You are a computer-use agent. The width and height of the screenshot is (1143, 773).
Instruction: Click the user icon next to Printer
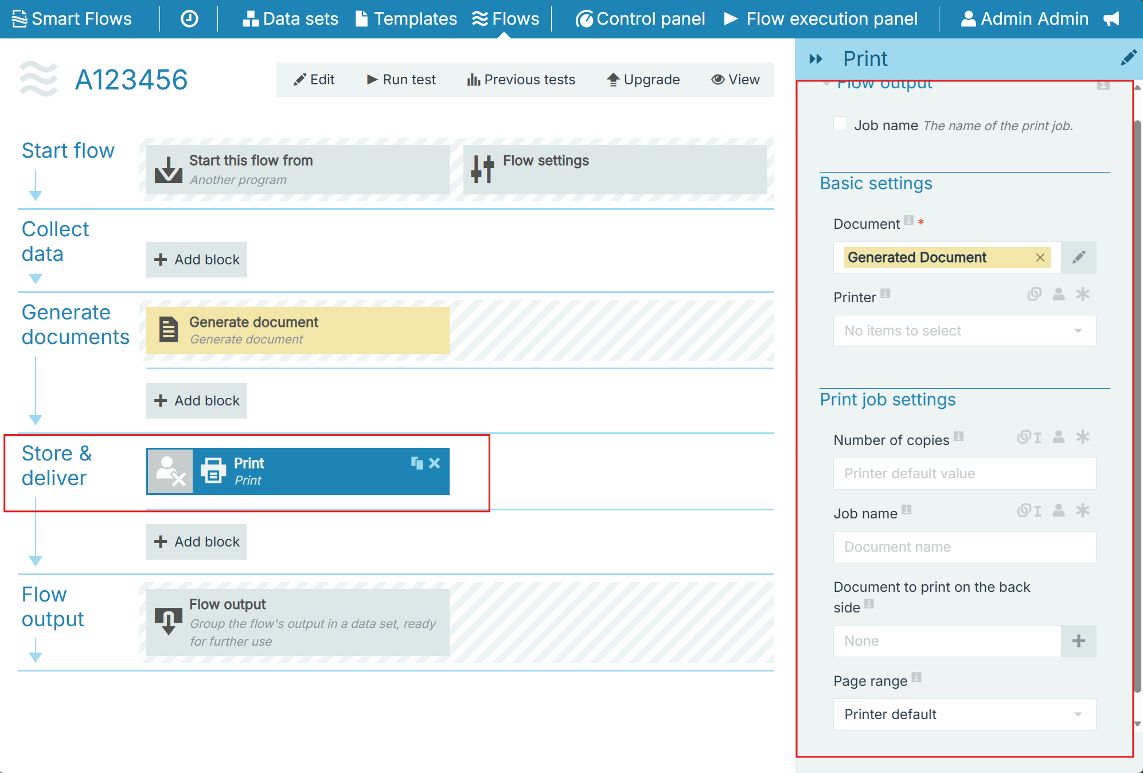coord(1059,294)
